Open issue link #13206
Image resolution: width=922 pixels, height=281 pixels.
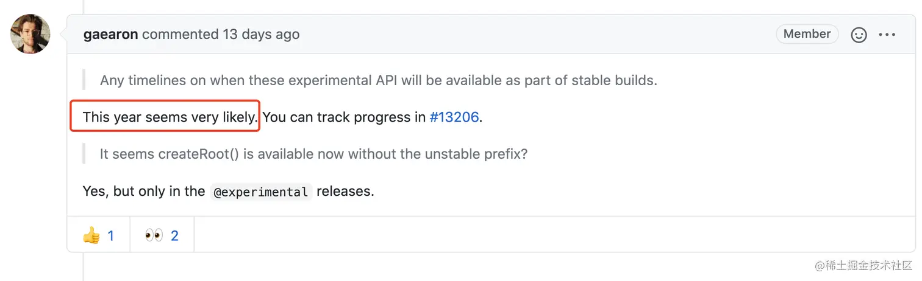point(454,117)
